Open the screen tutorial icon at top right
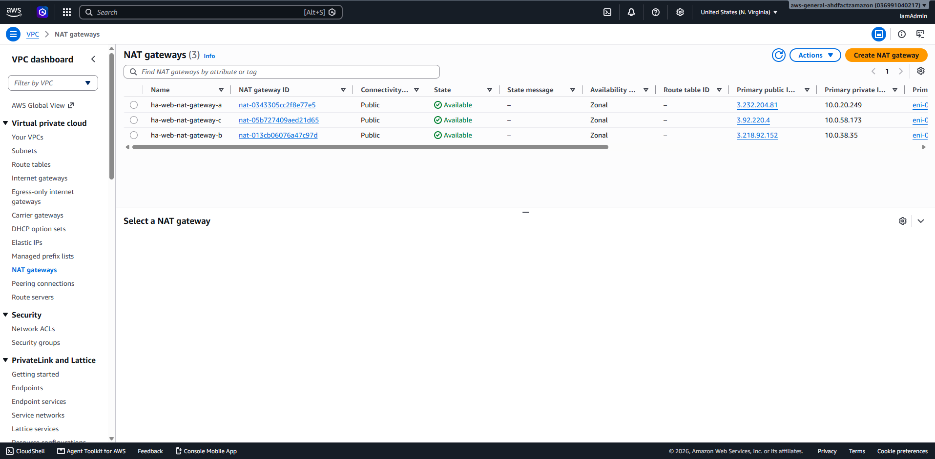The height and width of the screenshot is (459, 935). (x=920, y=34)
